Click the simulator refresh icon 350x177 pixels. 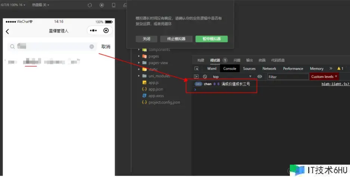pyautogui.click(x=89, y=5)
